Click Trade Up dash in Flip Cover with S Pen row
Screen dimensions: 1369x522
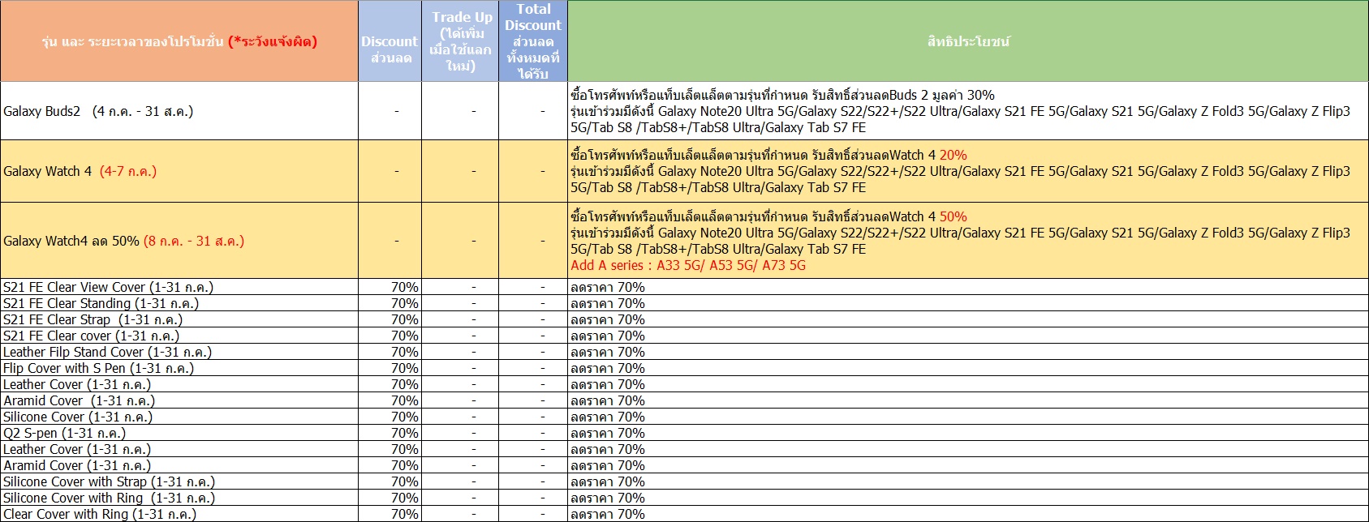tap(460, 368)
